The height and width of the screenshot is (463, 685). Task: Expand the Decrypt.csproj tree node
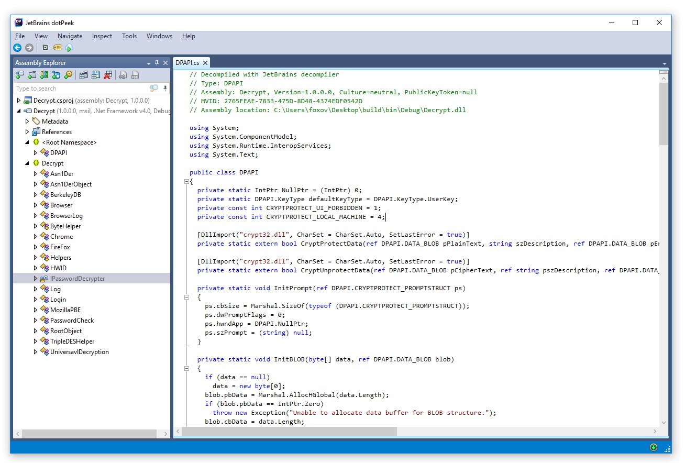click(x=19, y=101)
